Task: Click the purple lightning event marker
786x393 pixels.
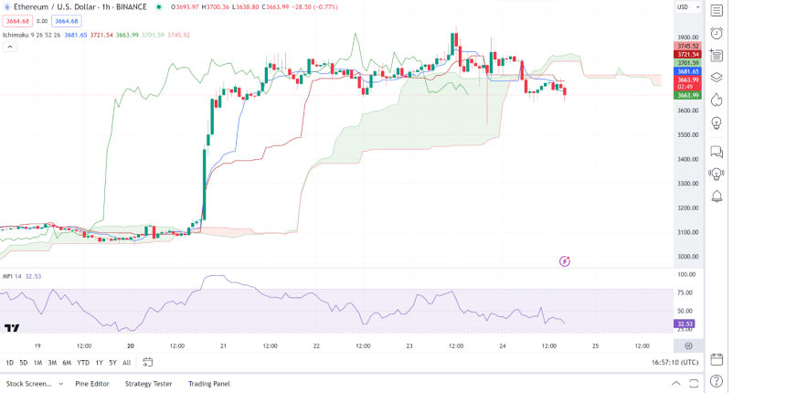Action: 565,261
